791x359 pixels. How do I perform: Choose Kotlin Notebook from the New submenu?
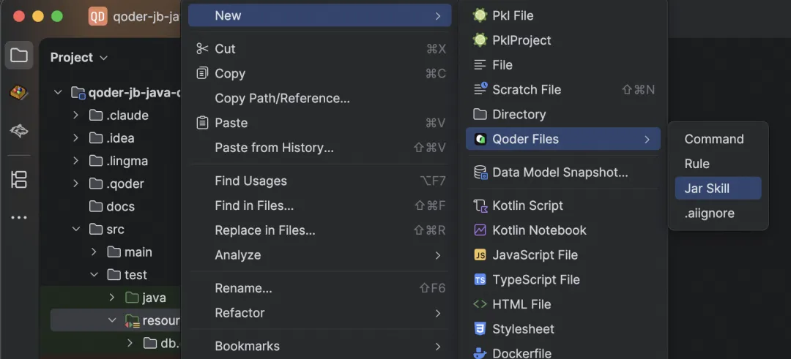pos(539,230)
